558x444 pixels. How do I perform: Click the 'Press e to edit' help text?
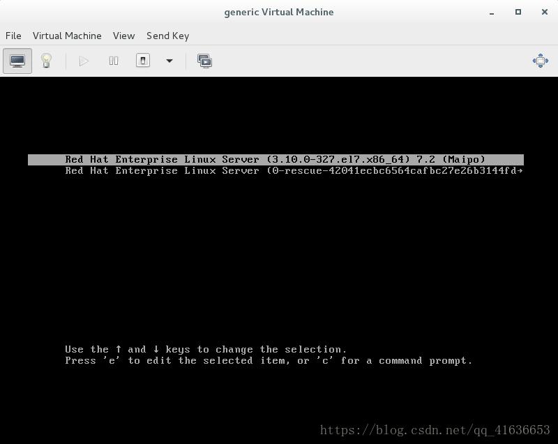269,361
